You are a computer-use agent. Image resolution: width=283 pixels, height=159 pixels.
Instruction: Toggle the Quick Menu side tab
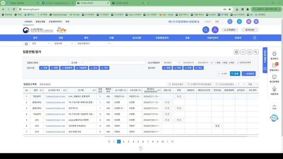(265, 60)
